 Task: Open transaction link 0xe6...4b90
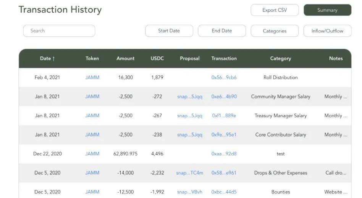pos(224,97)
